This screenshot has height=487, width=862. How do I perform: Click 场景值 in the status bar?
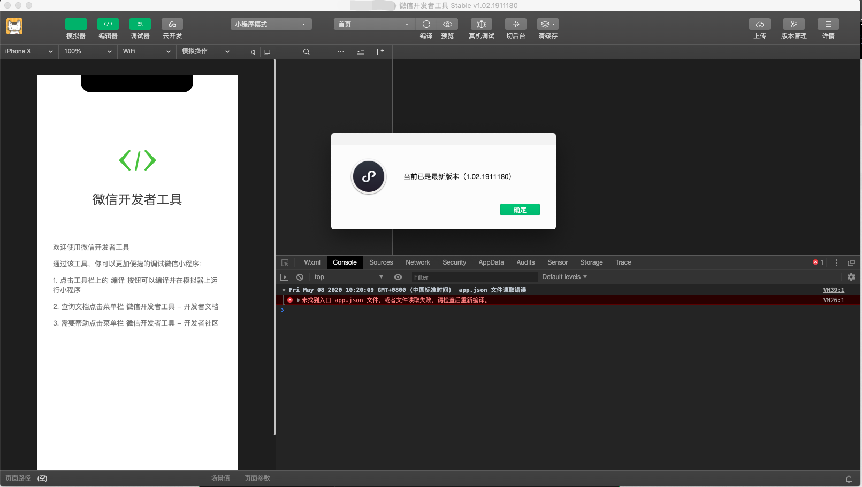[x=220, y=478]
